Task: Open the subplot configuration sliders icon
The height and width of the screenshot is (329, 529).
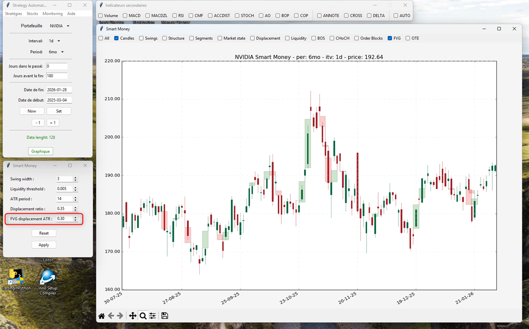Action: (153, 316)
